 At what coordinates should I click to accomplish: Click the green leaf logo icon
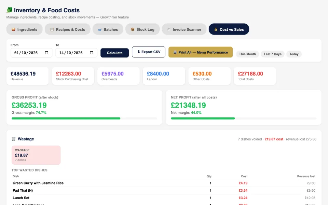pyautogui.click(x=9, y=10)
